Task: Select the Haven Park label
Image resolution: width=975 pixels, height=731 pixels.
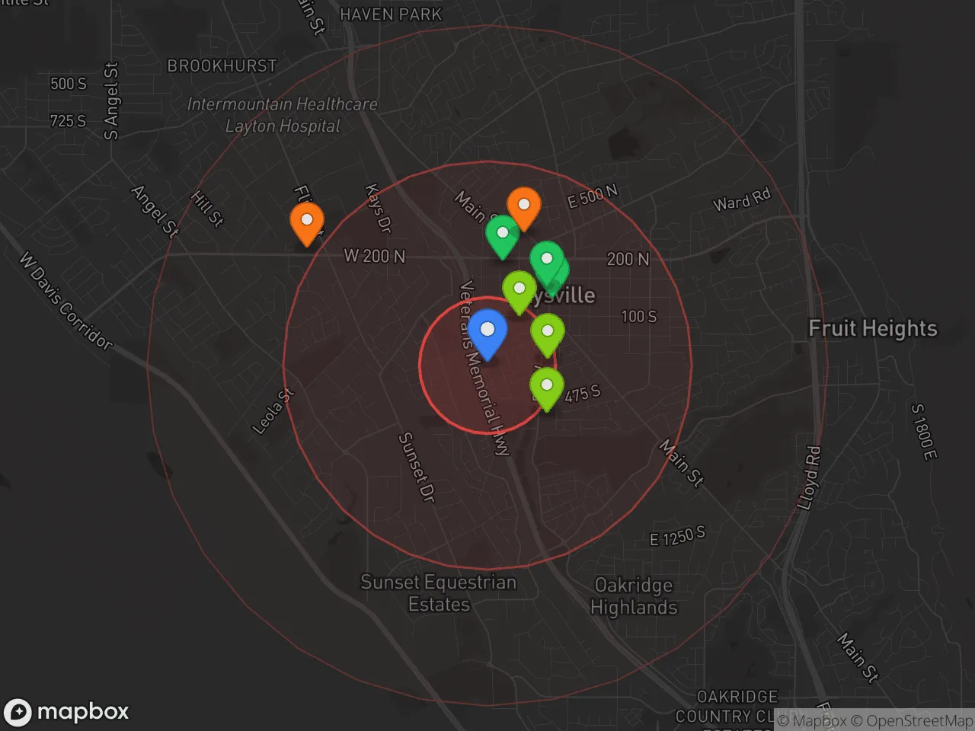Action: pyautogui.click(x=391, y=14)
